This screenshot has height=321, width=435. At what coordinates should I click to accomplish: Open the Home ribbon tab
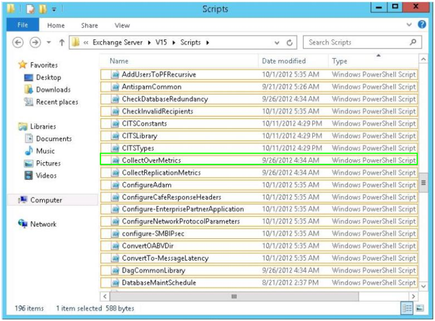[56, 25]
